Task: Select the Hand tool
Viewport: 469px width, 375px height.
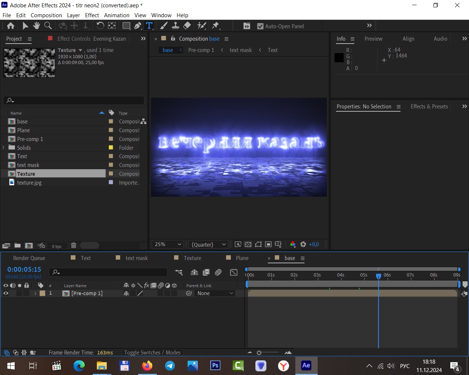Action: (x=36, y=26)
